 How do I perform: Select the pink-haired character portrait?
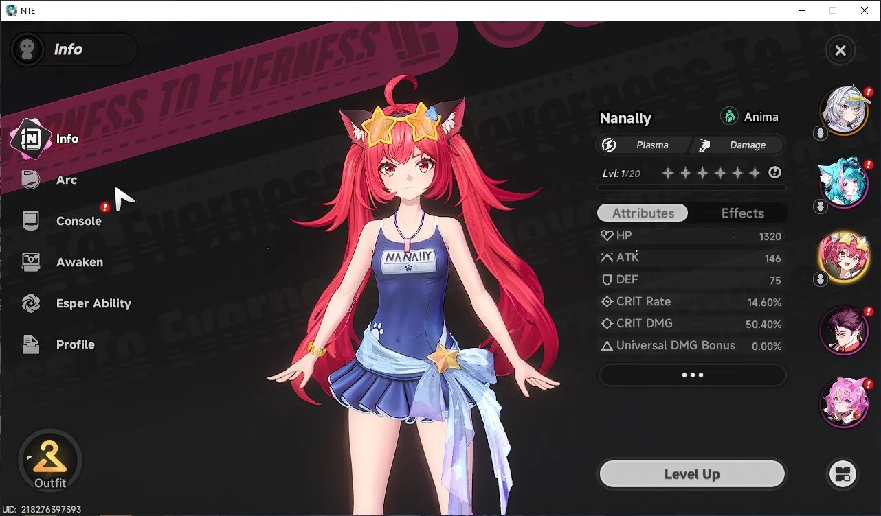click(844, 402)
